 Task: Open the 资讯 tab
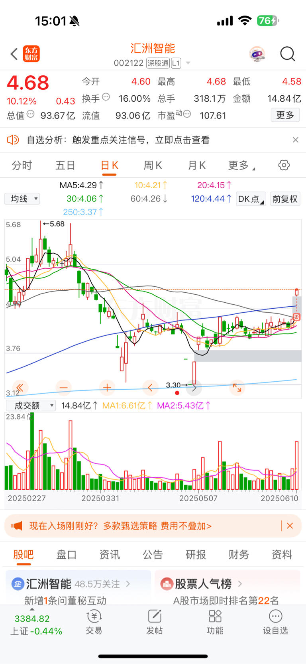pyautogui.click(x=110, y=554)
